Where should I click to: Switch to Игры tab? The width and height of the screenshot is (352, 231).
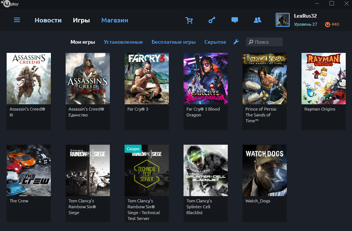tap(81, 20)
